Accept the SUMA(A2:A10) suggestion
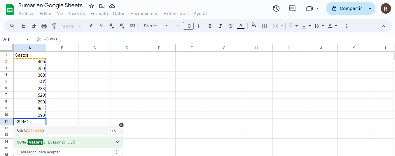 click(x=68, y=131)
